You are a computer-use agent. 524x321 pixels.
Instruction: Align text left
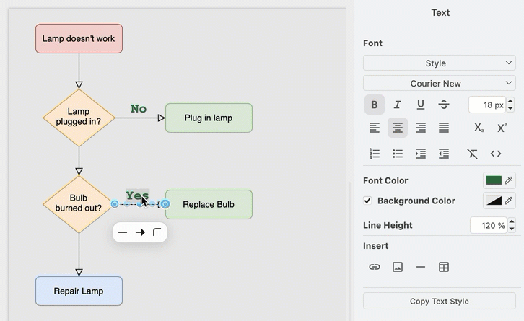point(375,128)
